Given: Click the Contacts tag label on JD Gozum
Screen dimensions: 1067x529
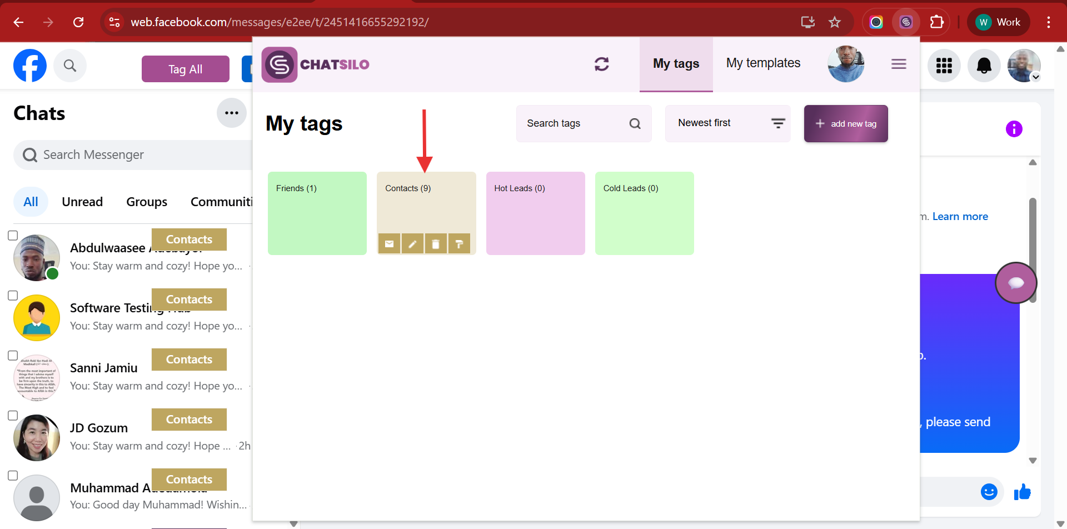Looking at the screenshot, I should 189,420.
